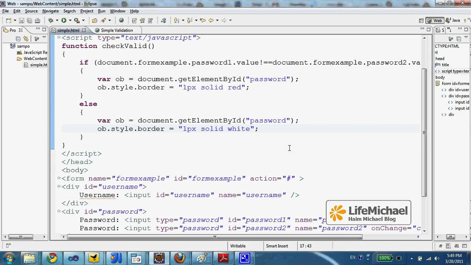Collapse the div id password fold
471x265 pixels.
(x=59, y=211)
